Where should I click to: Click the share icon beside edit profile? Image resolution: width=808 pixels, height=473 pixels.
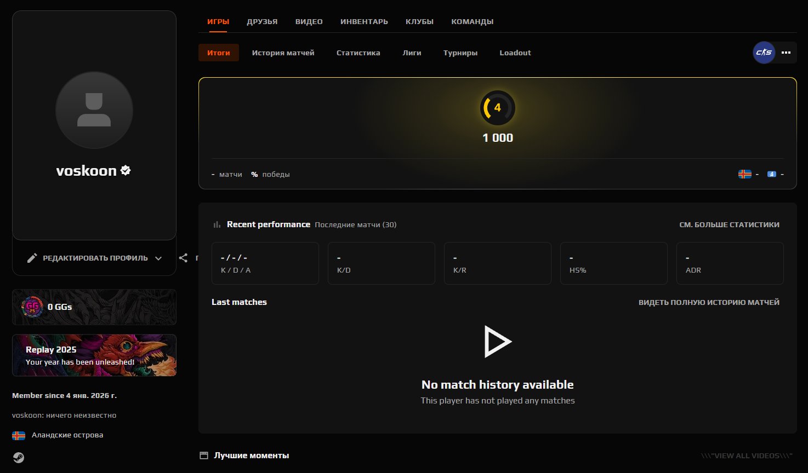click(x=184, y=258)
